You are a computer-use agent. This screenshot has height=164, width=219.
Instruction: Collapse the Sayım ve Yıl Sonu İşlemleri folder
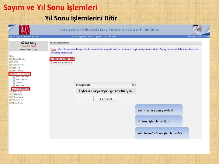(x=10, y=74)
